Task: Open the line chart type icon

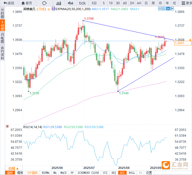Action: (x=59, y=3)
